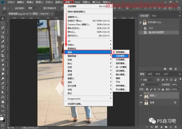
Task: Select the Crop tool
Action: [3, 37]
